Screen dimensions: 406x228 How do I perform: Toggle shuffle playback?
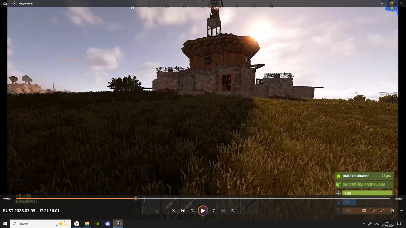click(x=174, y=211)
